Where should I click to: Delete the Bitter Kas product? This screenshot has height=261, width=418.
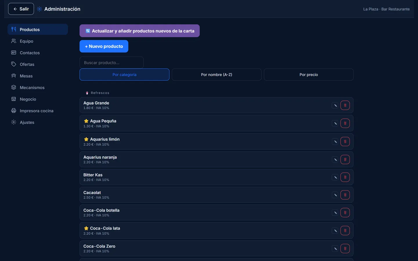(x=345, y=177)
